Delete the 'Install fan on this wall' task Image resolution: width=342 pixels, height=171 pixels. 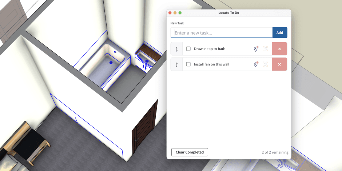(x=279, y=64)
